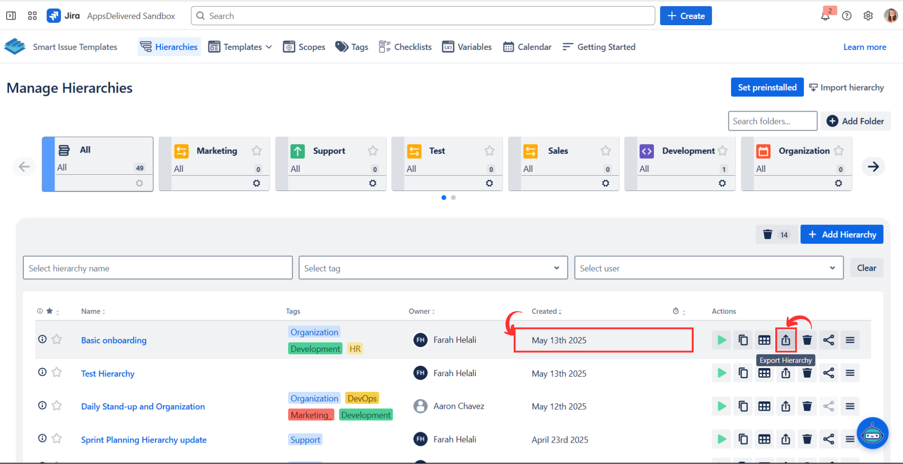Mark Development folder as favorite
The image size is (903, 464).
(723, 151)
